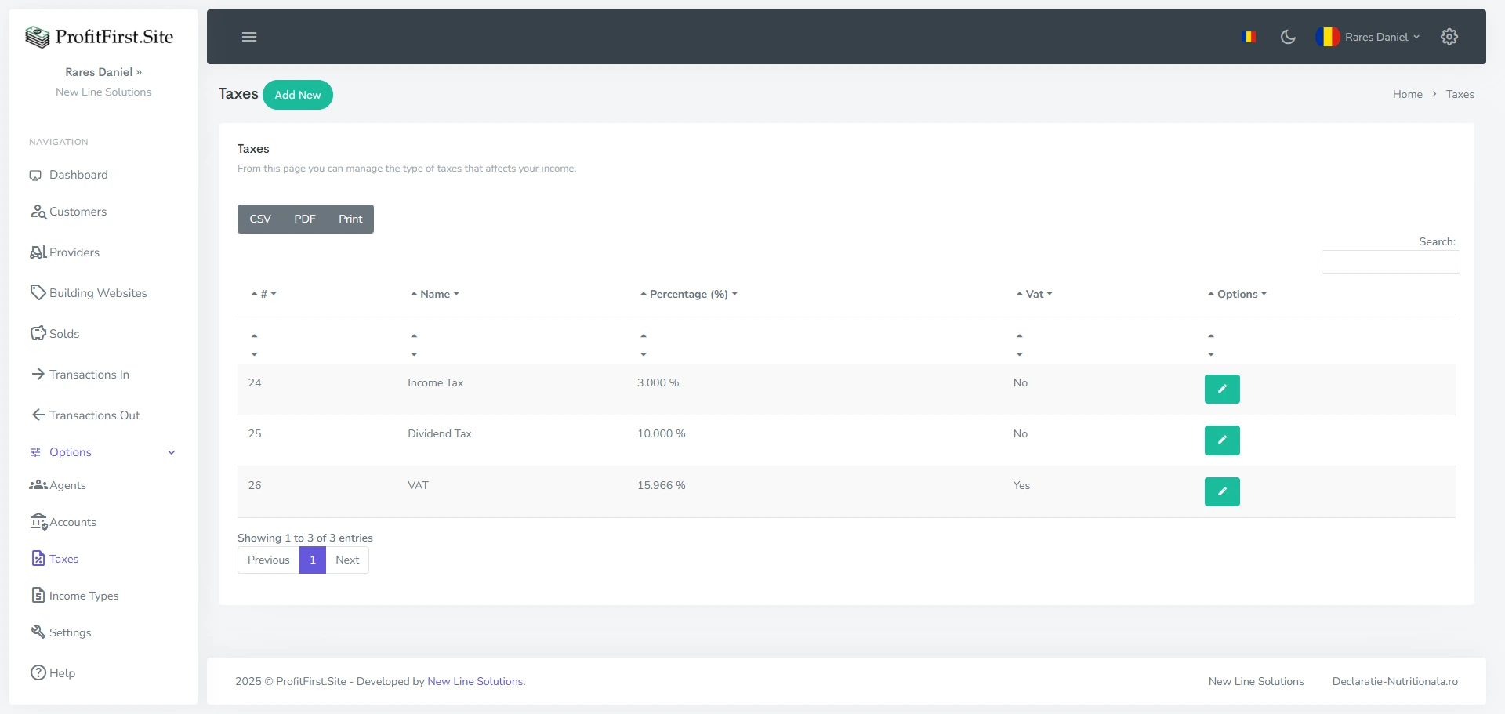Go to Next pagination page
1505x714 pixels.
[347, 560]
